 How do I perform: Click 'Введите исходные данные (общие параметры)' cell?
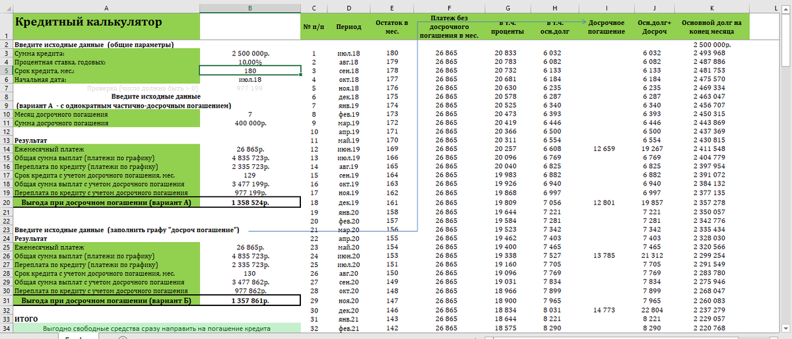[x=106, y=44]
